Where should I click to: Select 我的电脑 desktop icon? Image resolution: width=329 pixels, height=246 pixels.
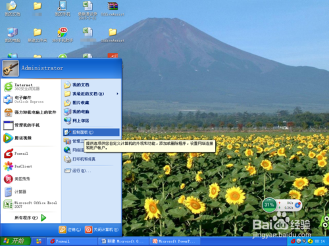click(x=13, y=35)
